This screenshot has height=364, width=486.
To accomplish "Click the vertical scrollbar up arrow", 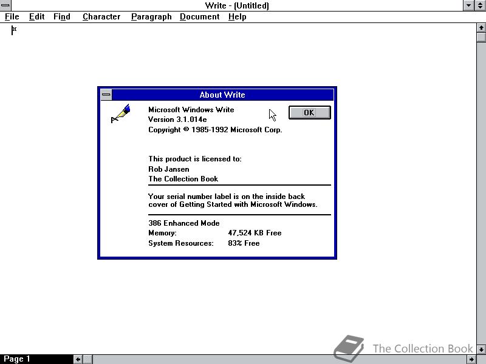I will coord(481,28).
